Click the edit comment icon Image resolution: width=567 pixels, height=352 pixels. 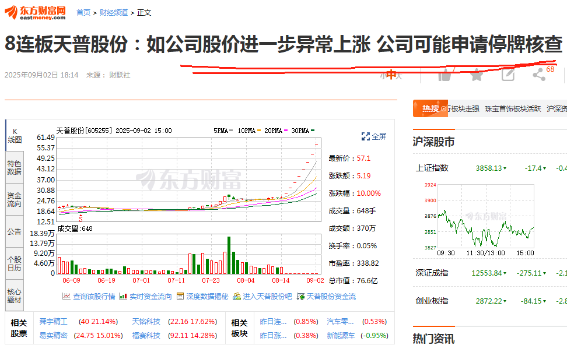click(508, 75)
